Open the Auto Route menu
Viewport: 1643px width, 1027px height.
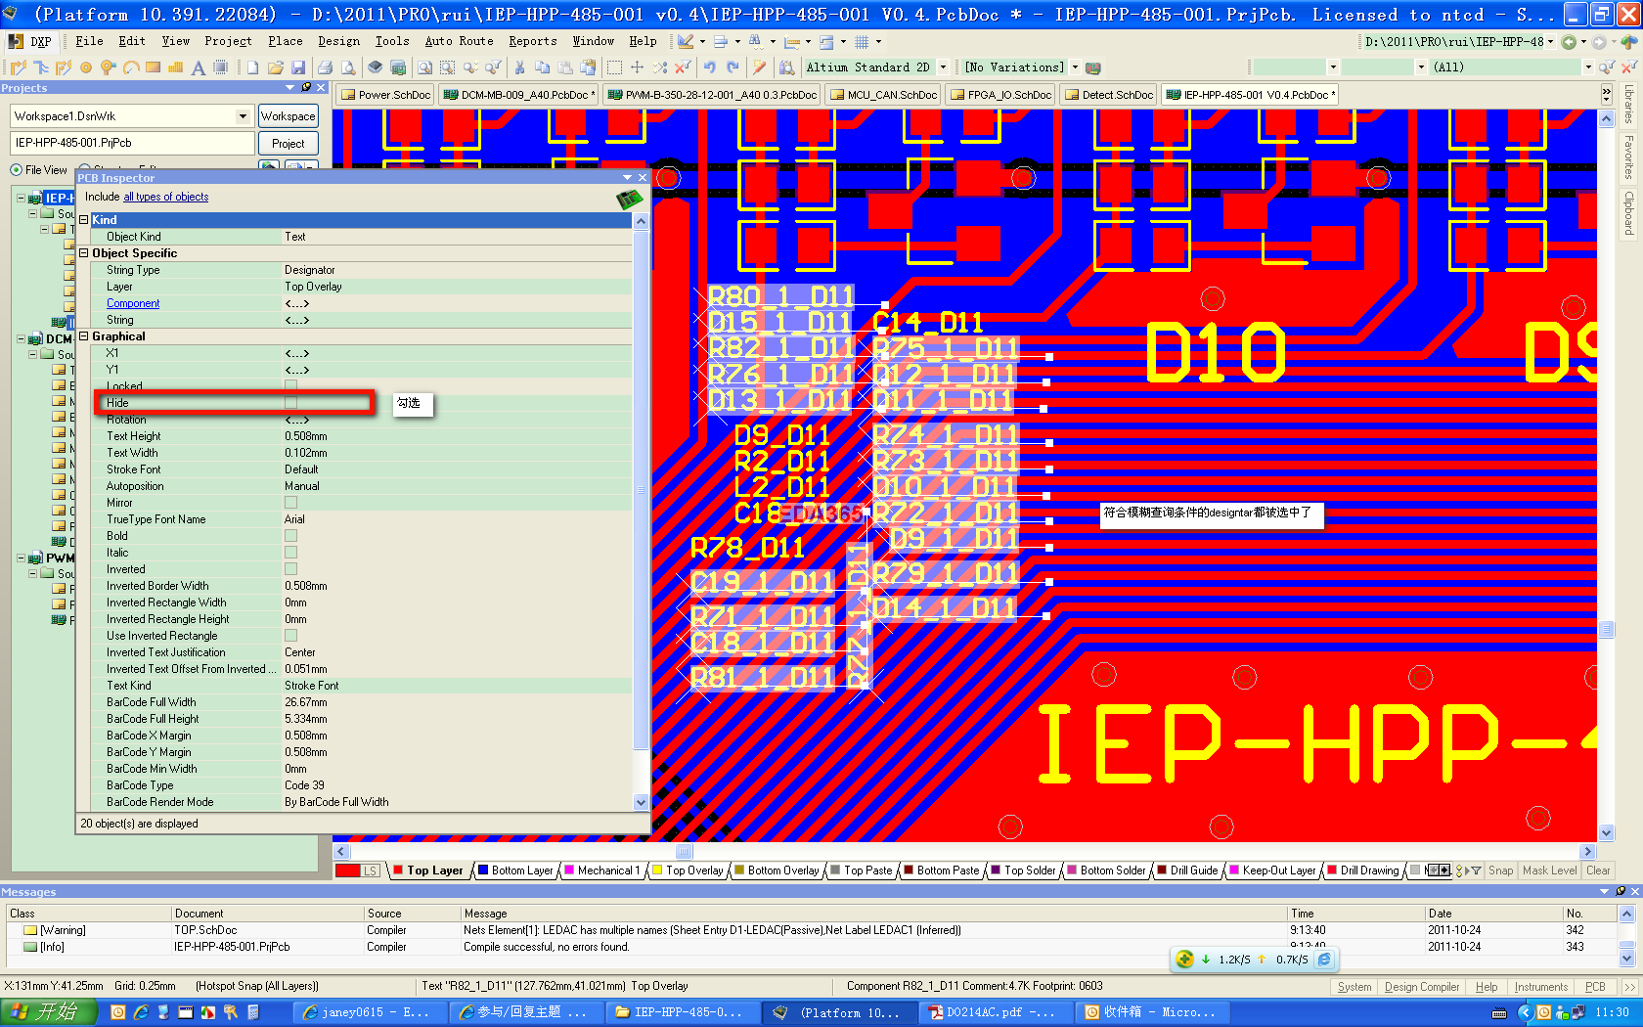pos(459,41)
